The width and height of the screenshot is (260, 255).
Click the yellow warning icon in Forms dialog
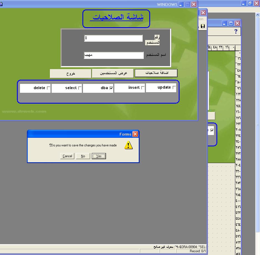click(x=128, y=145)
